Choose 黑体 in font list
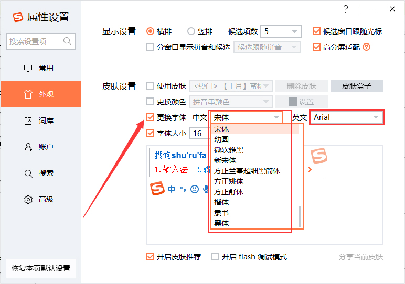Viewport: 405px width, 284px height. 255,223
